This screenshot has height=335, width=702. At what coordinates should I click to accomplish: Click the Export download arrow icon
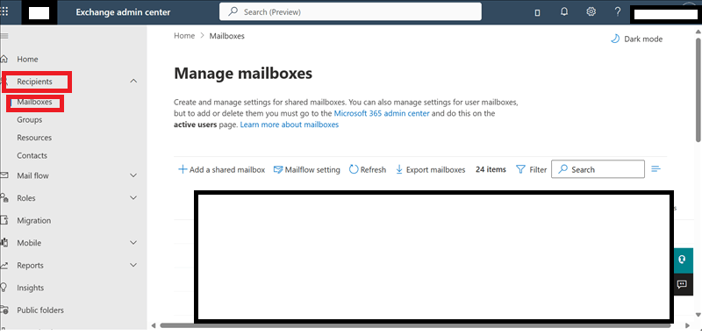(x=399, y=169)
